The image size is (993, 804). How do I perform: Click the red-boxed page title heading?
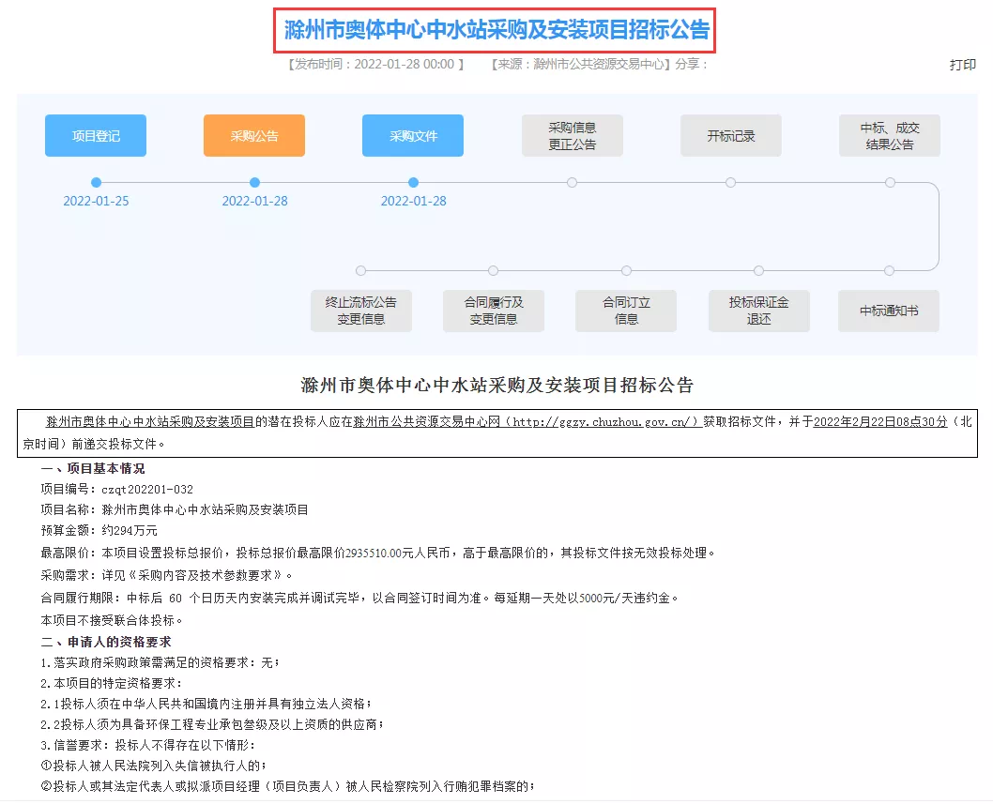pos(496,30)
